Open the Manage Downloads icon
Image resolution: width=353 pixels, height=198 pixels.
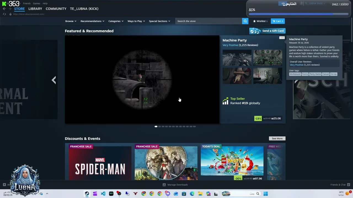point(164,185)
